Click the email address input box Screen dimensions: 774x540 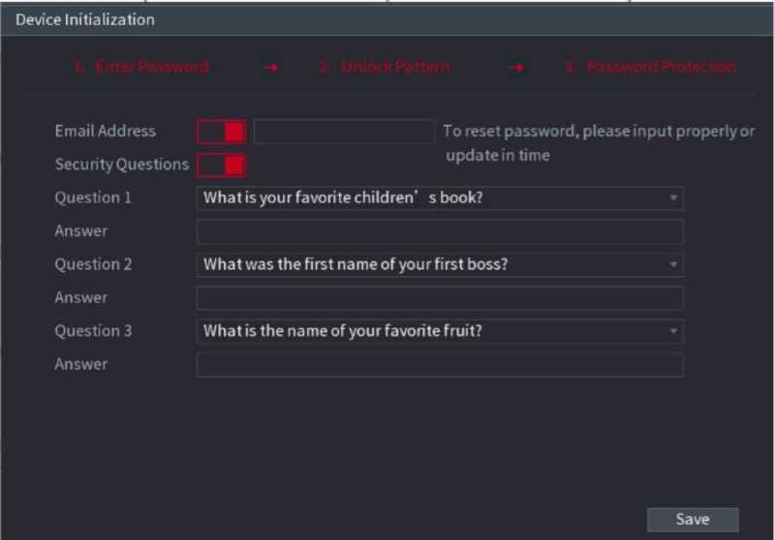344,132
